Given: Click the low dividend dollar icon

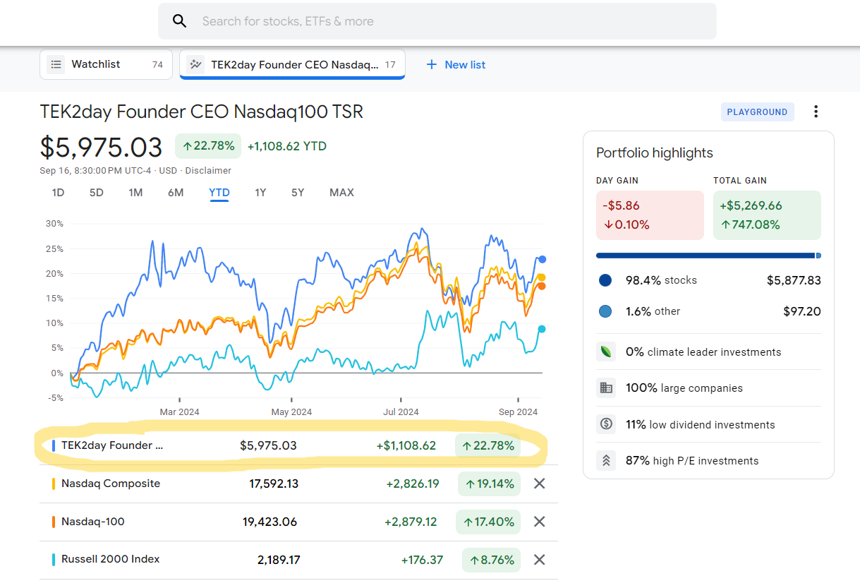Looking at the screenshot, I should [605, 424].
